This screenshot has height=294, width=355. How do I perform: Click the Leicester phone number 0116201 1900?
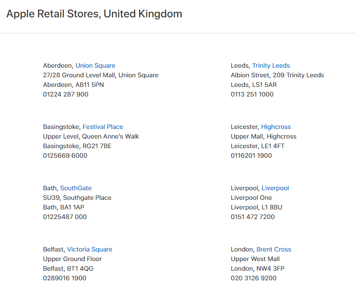(x=251, y=155)
